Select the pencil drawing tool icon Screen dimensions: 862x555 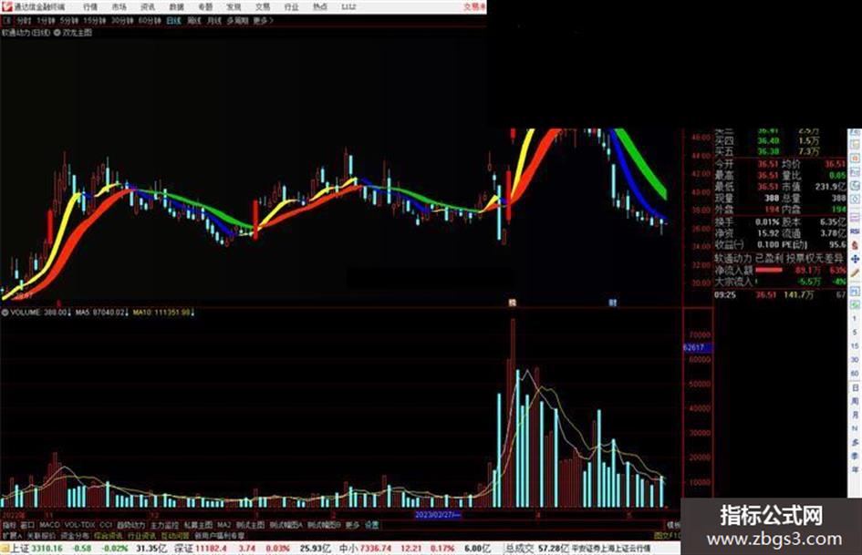tap(855, 272)
